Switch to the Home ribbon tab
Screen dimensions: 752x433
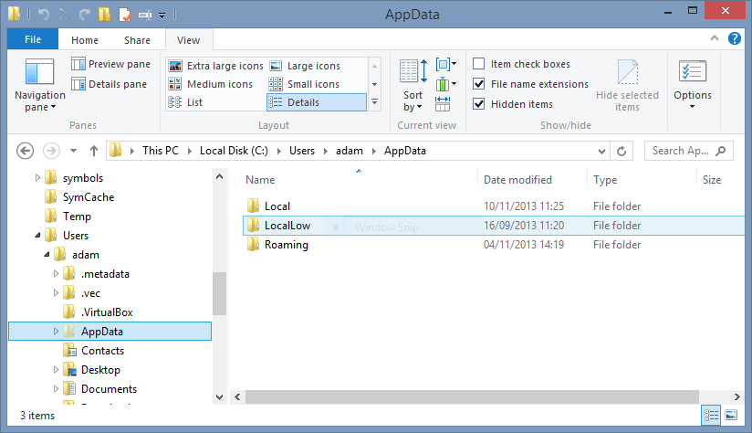coord(85,40)
